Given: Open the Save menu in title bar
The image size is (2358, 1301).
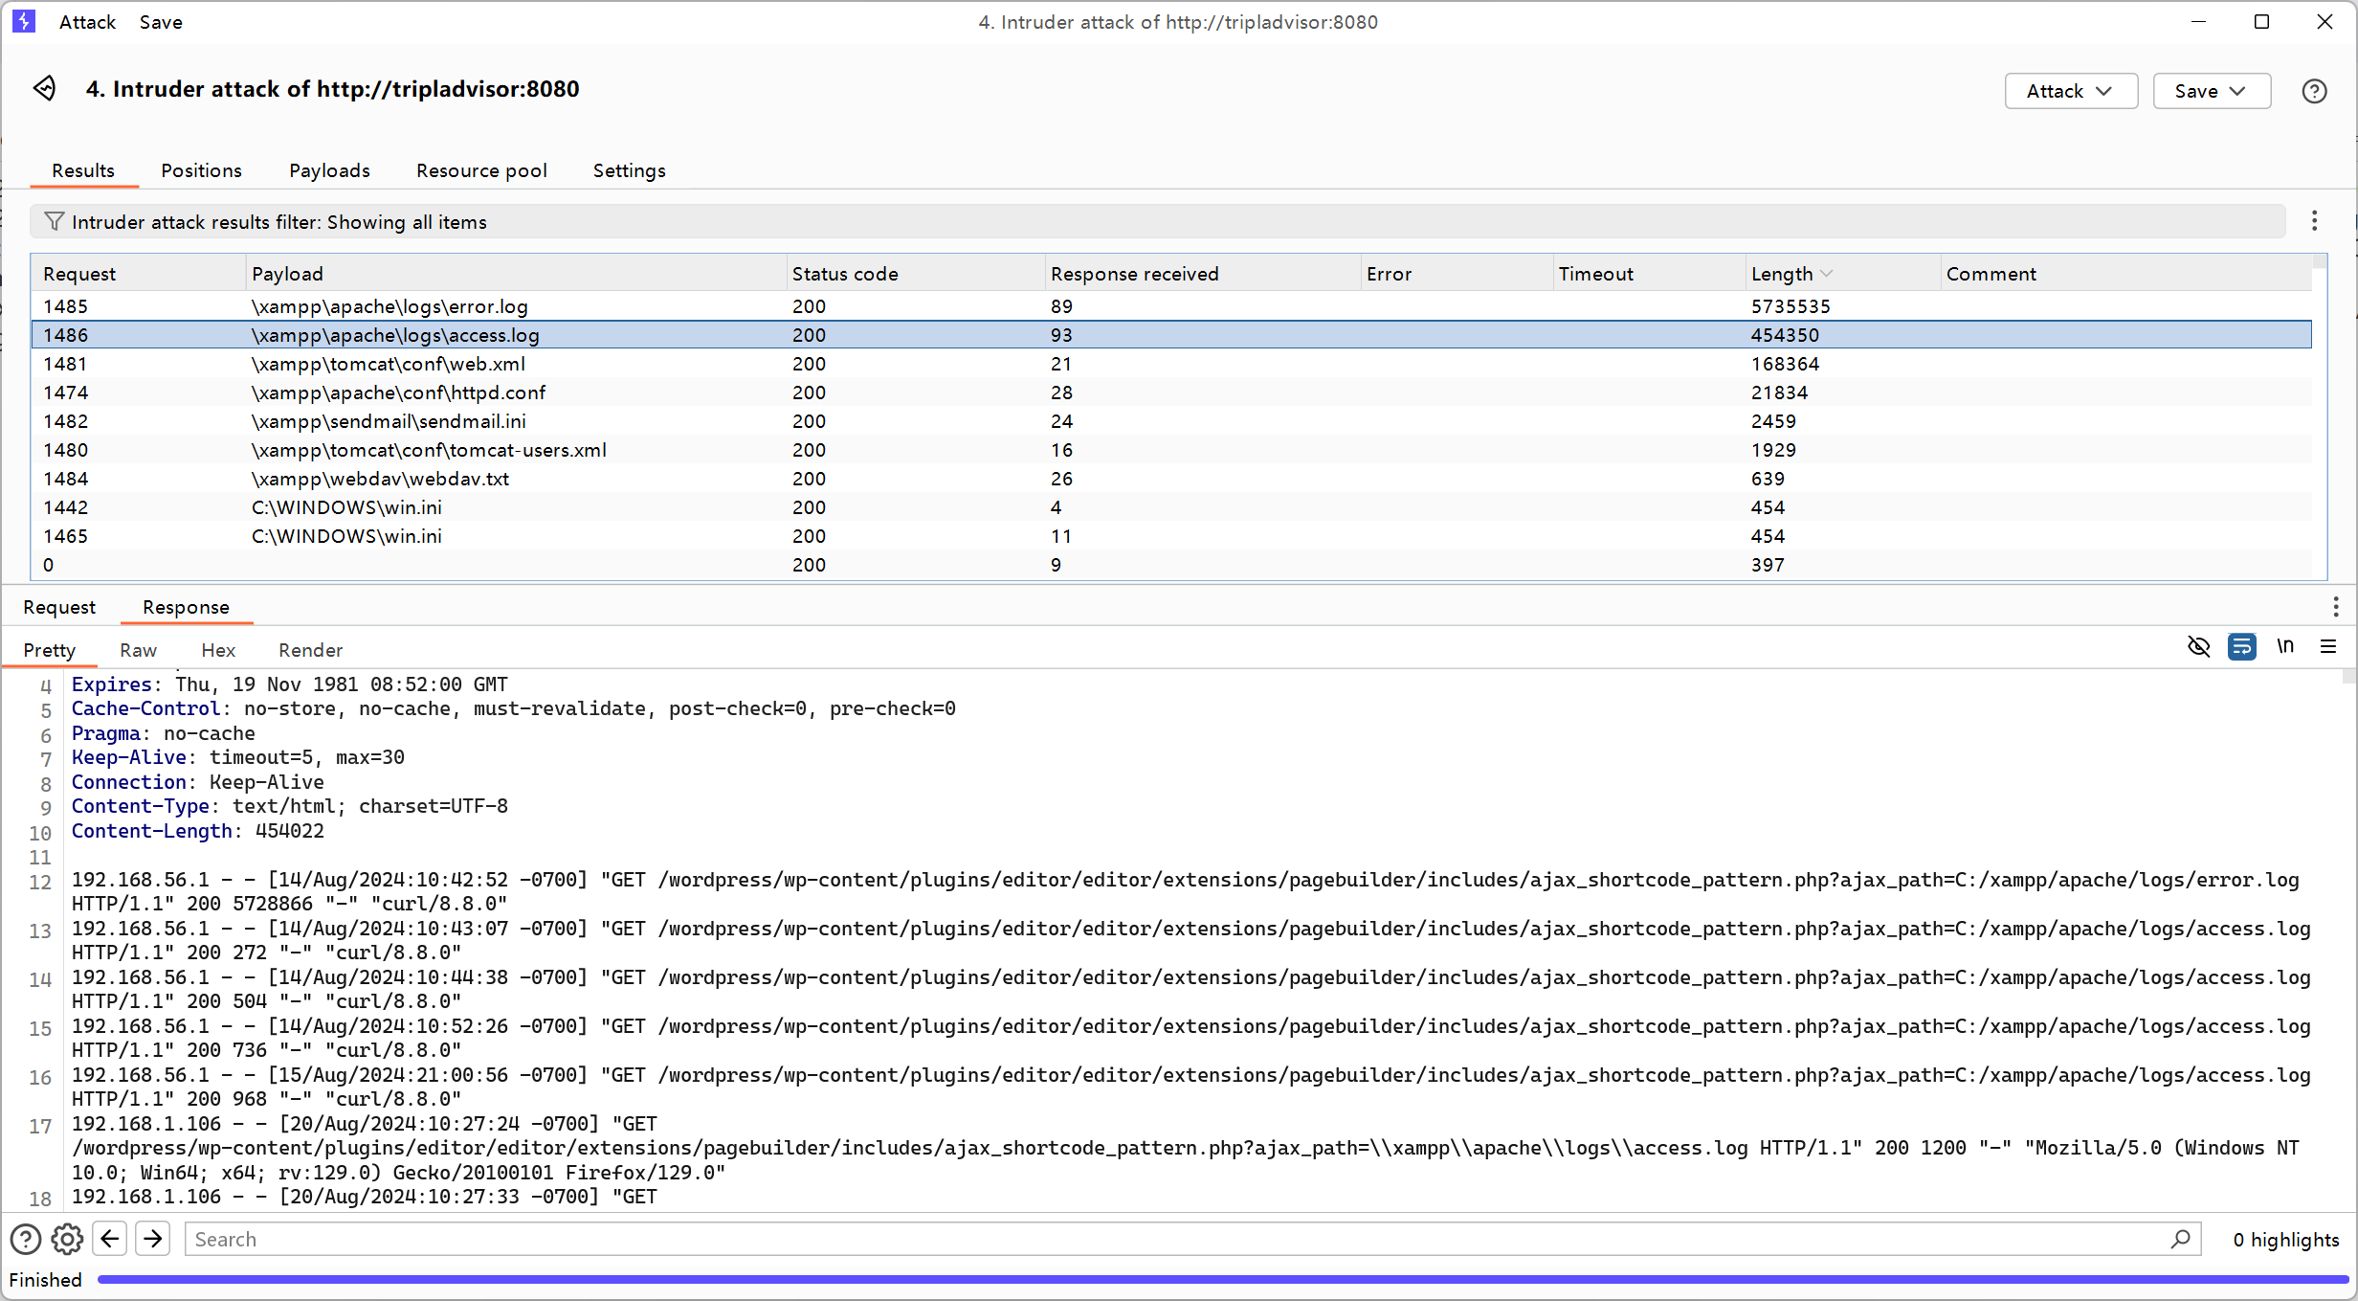Looking at the screenshot, I should coord(161,22).
